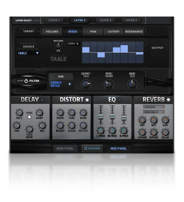Open the modulation source Table dropdown
The width and height of the screenshot is (184, 202).
click(28, 53)
